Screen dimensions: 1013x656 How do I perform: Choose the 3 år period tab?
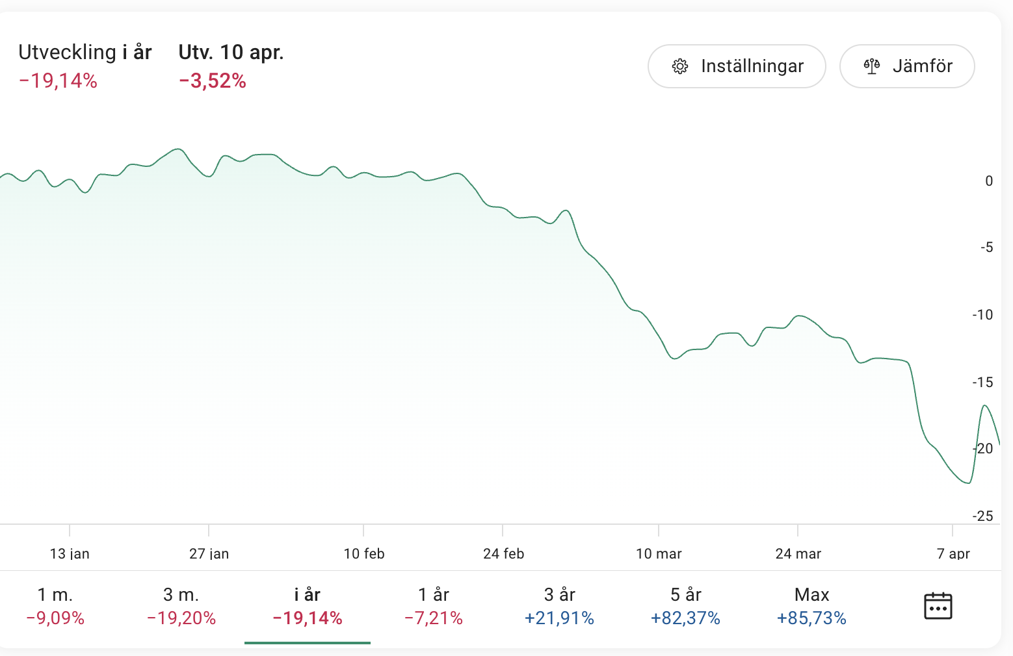click(x=559, y=606)
